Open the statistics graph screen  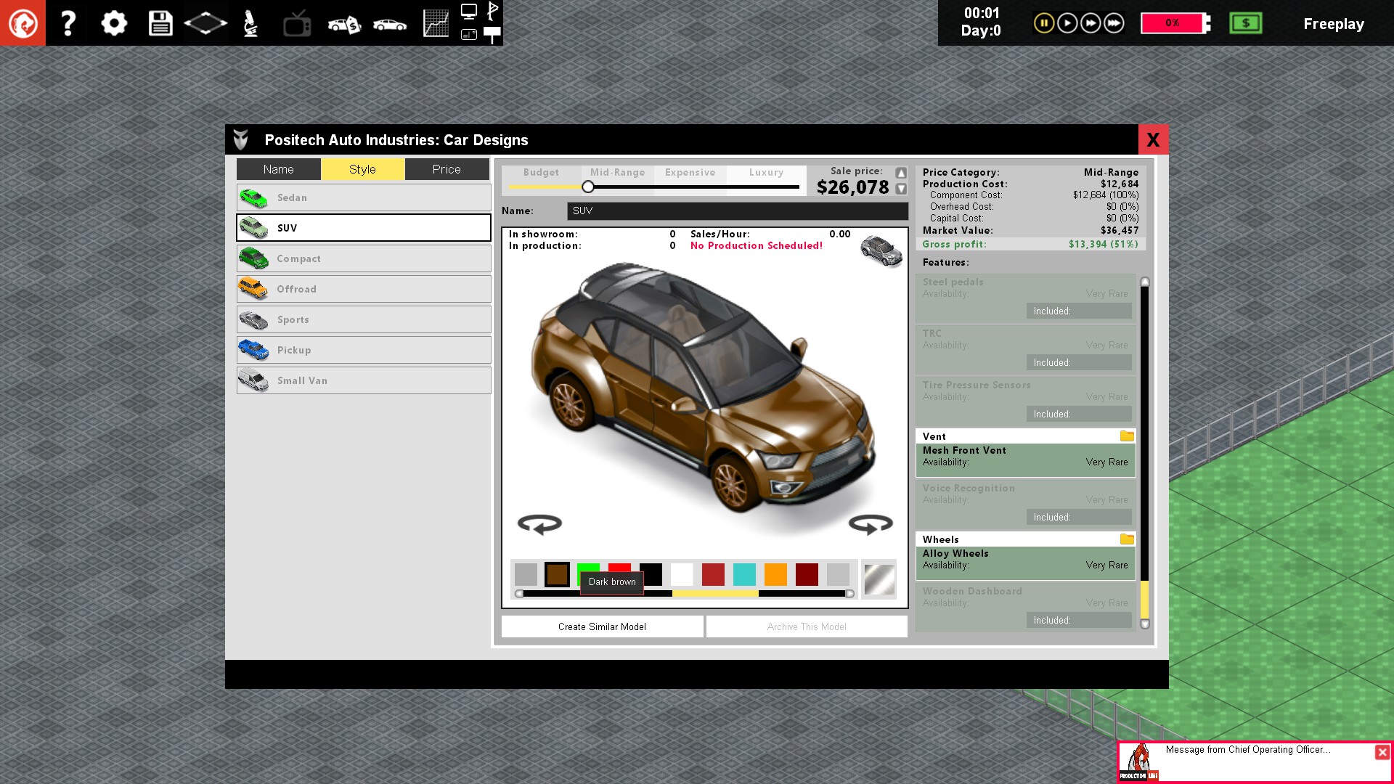pos(436,23)
